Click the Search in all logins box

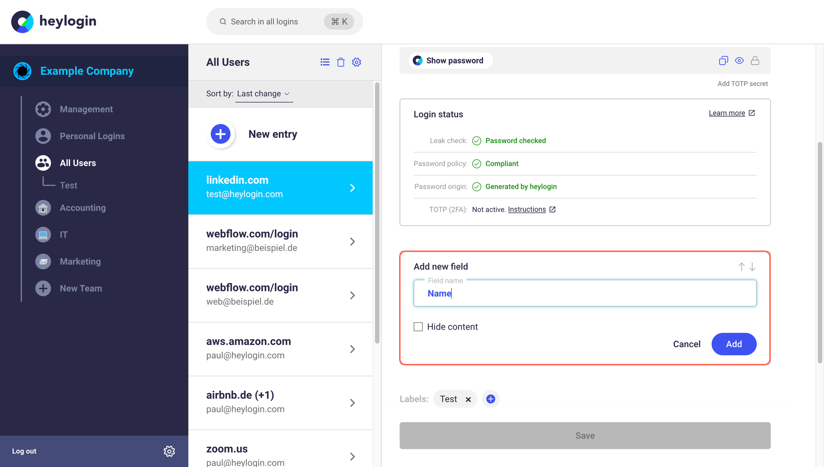(x=284, y=22)
